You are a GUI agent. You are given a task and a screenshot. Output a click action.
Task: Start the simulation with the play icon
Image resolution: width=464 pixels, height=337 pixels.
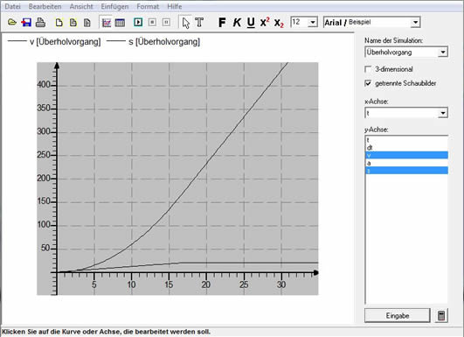(138, 22)
